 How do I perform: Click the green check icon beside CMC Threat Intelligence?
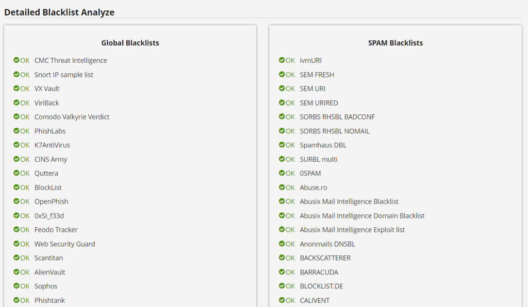click(16, 60)
